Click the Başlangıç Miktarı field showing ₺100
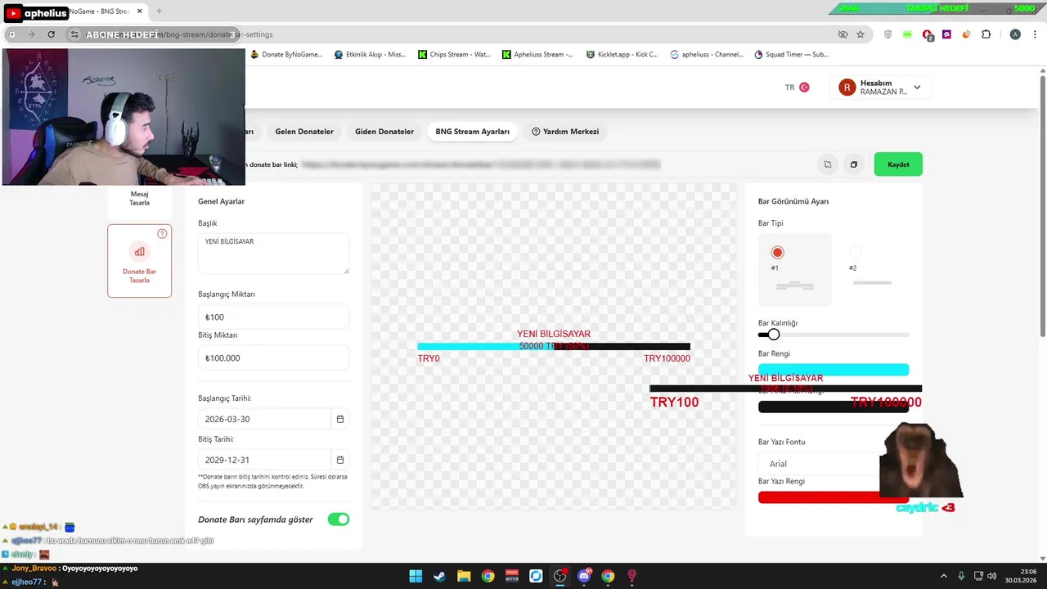Image resolution: width=1047 pixels, height=589 pixels. tap(273, 317)
